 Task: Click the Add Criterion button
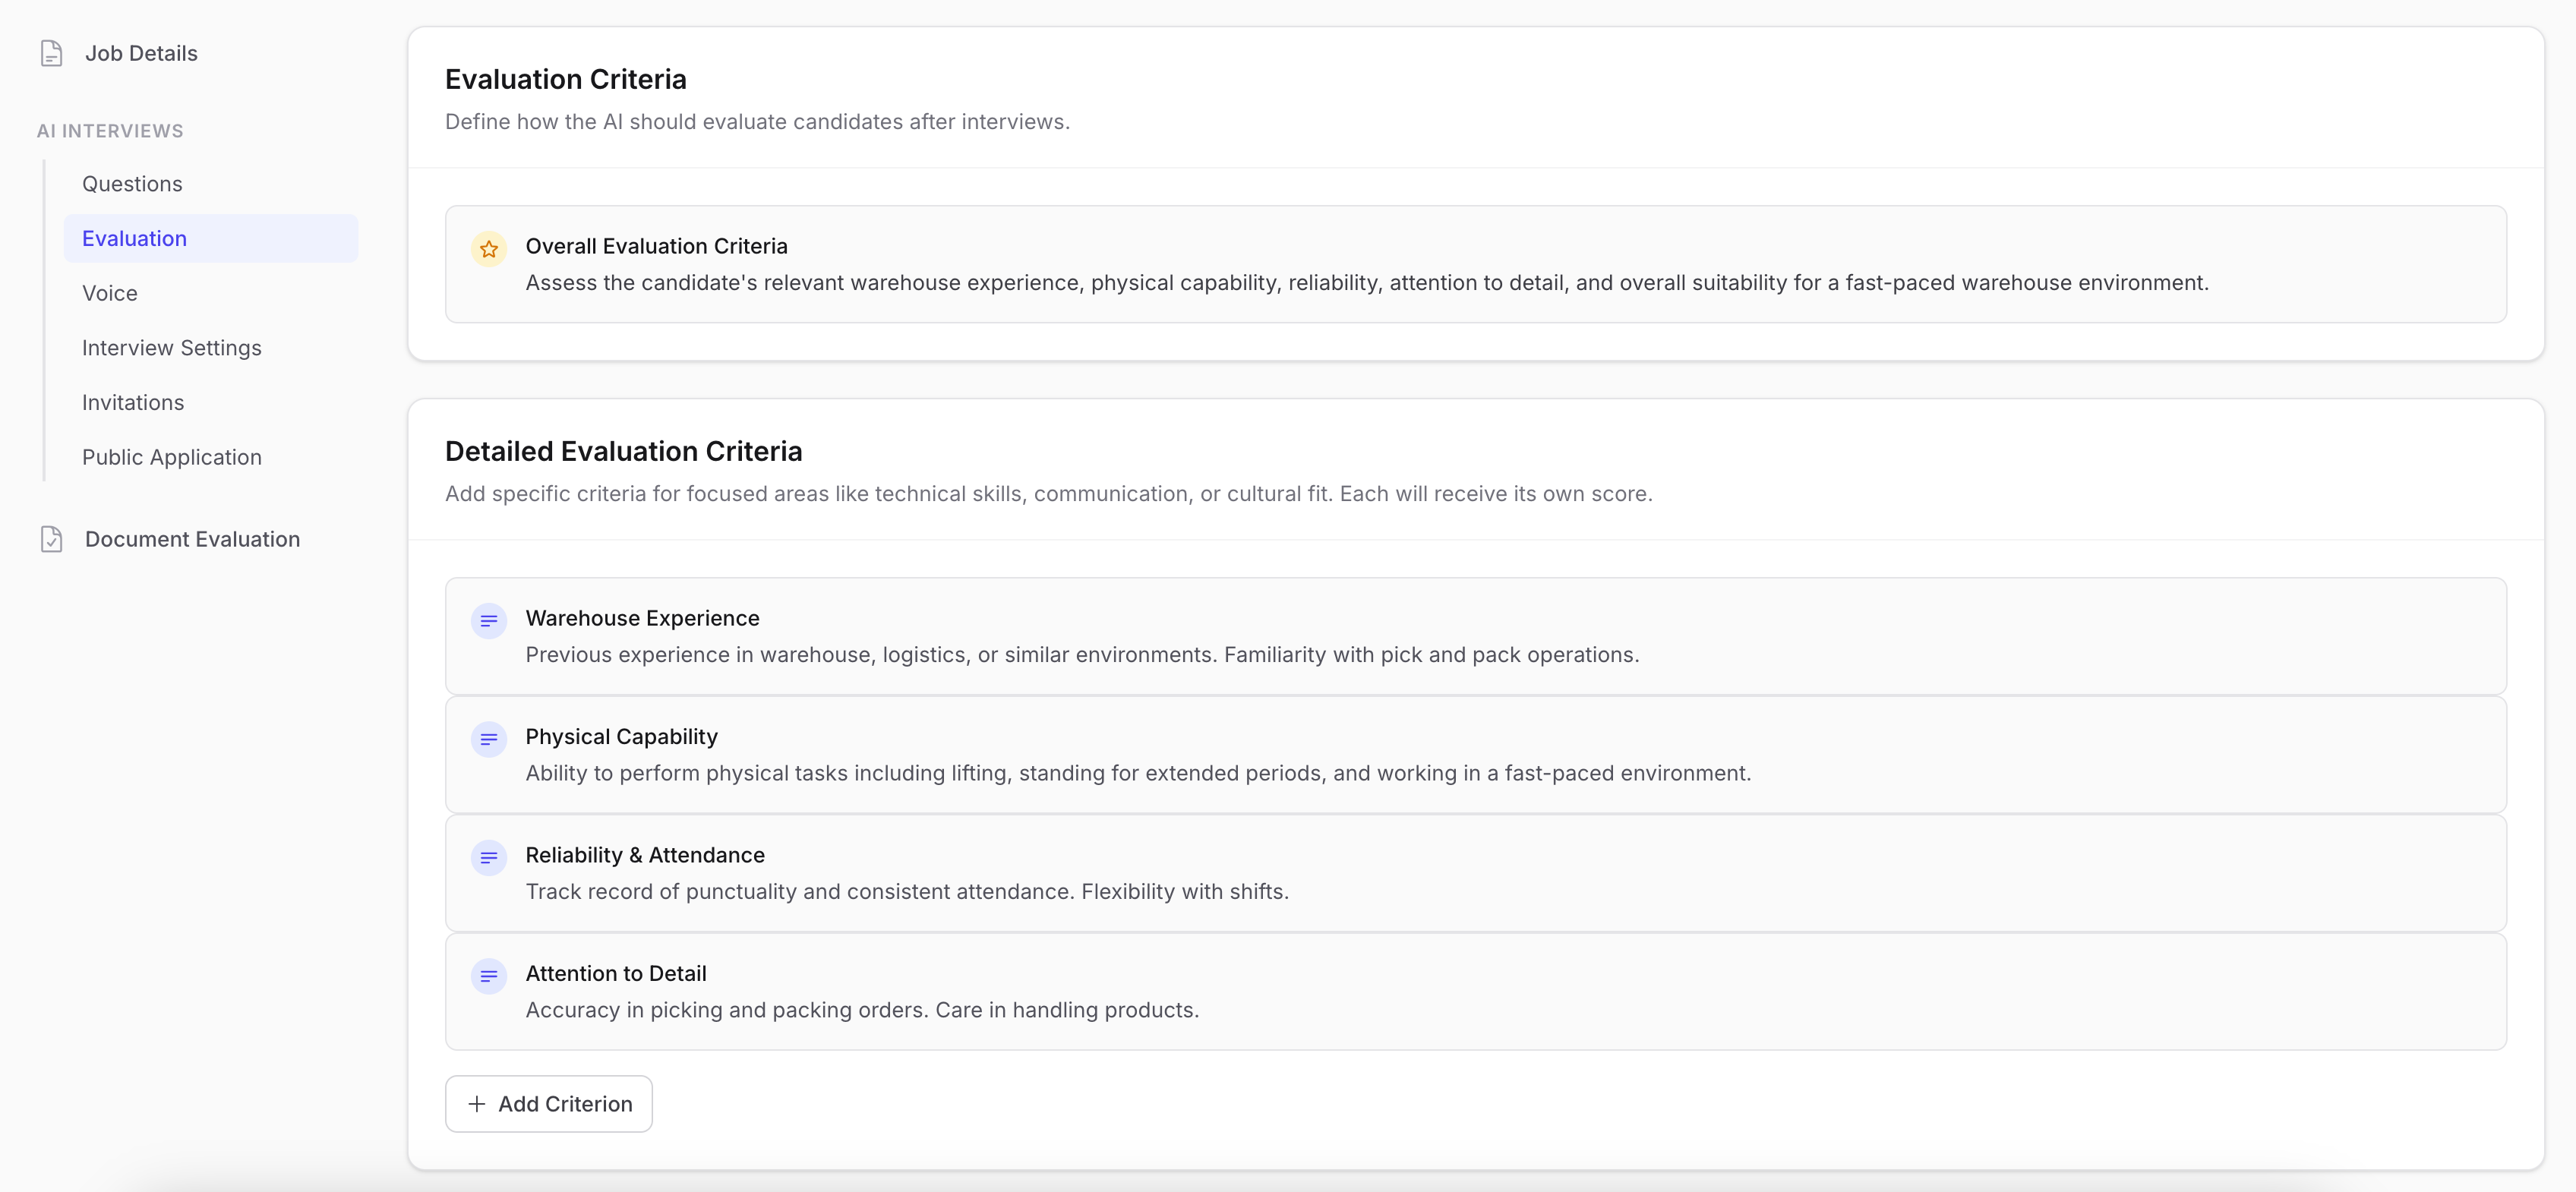click(x=548, y=1103)
